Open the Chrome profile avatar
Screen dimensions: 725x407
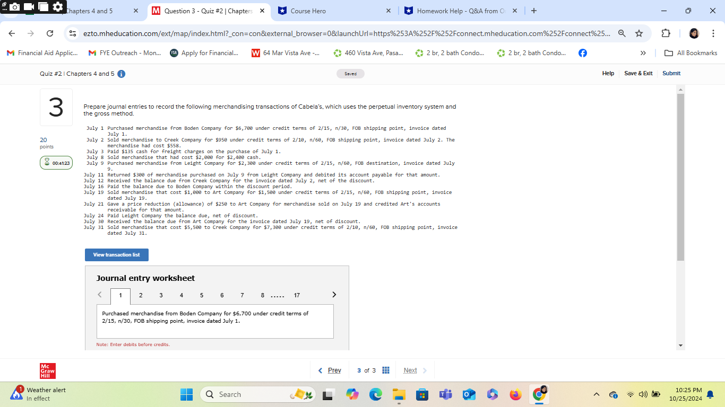click(694, 33)
